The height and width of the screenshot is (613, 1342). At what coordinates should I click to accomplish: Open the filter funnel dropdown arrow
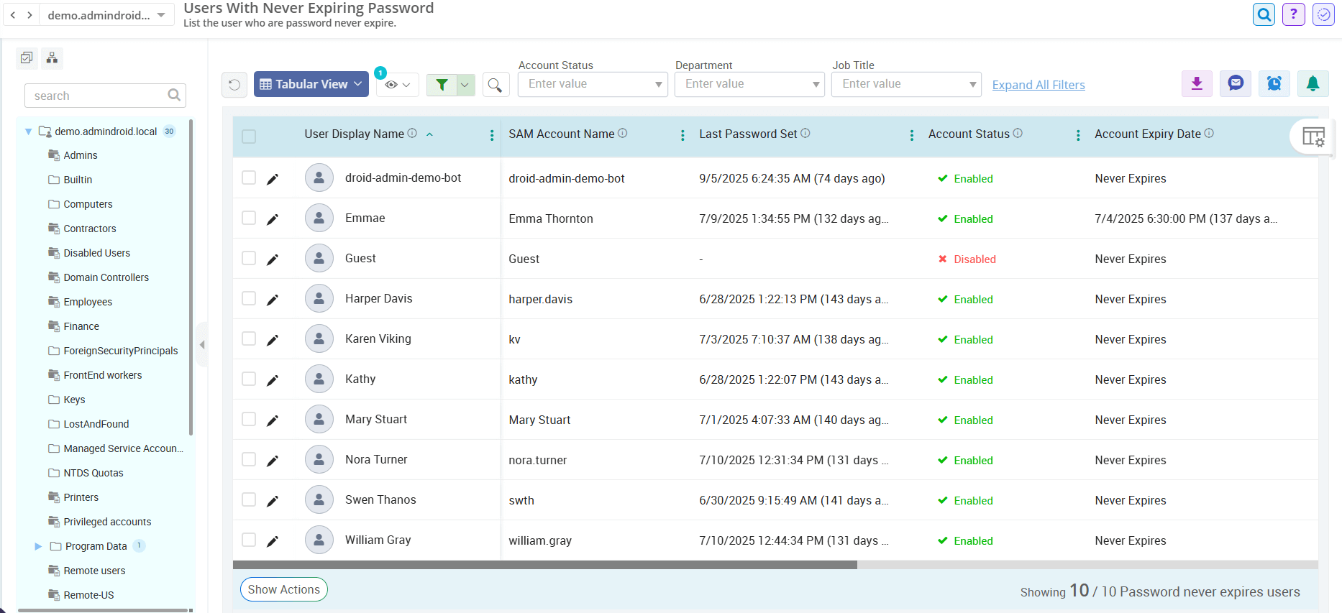[465, 85]
